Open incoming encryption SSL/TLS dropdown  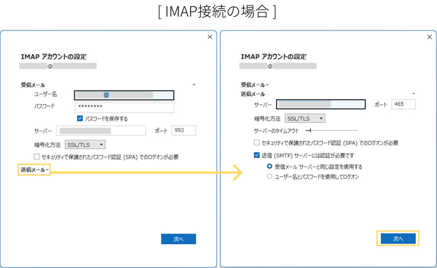click(85, 145)
